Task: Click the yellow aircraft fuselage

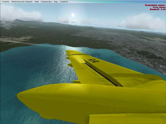Action: (x=78, y=101)
